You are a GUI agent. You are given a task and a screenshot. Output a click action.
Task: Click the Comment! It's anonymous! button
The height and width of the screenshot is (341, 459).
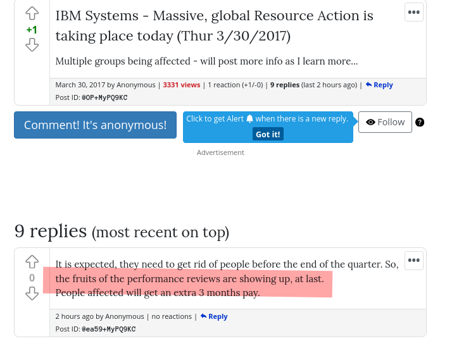pos(95,125)
